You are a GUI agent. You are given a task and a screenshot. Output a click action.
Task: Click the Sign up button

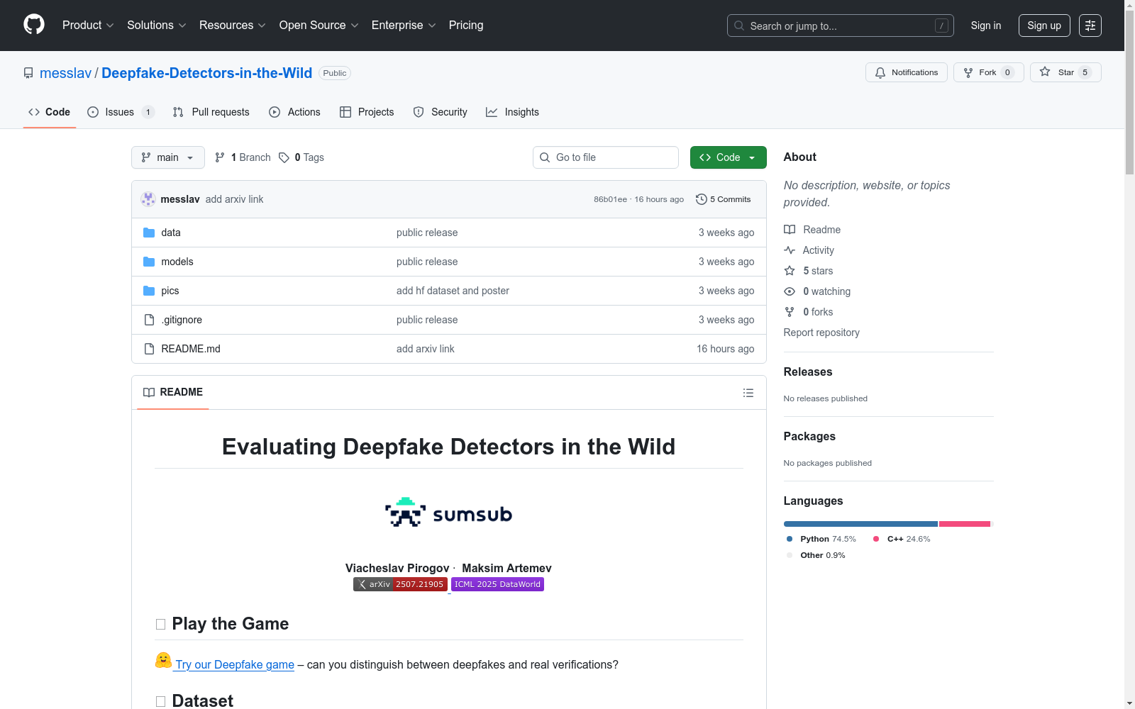(x=1044, y=26)
